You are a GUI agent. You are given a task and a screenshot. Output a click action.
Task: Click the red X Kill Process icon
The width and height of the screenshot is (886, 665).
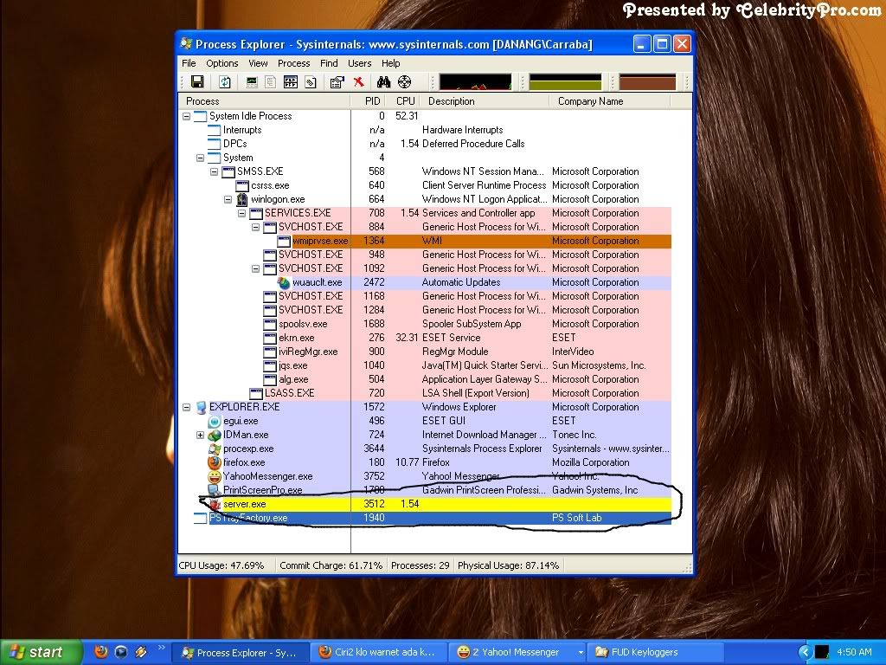(358, 82)
